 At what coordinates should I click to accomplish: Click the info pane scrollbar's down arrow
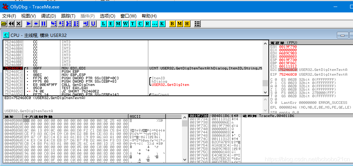265,110
